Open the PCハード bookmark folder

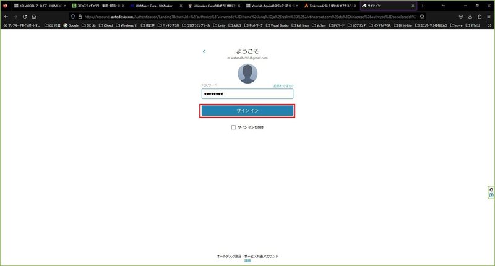(337, 25)
